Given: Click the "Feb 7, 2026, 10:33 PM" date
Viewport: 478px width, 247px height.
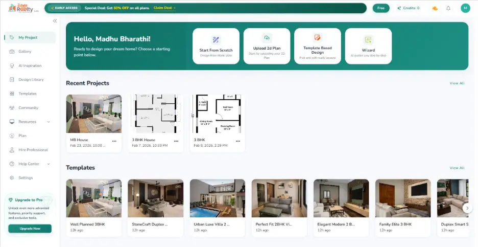Looking at the screenshot, I should [x=150, y=146].
